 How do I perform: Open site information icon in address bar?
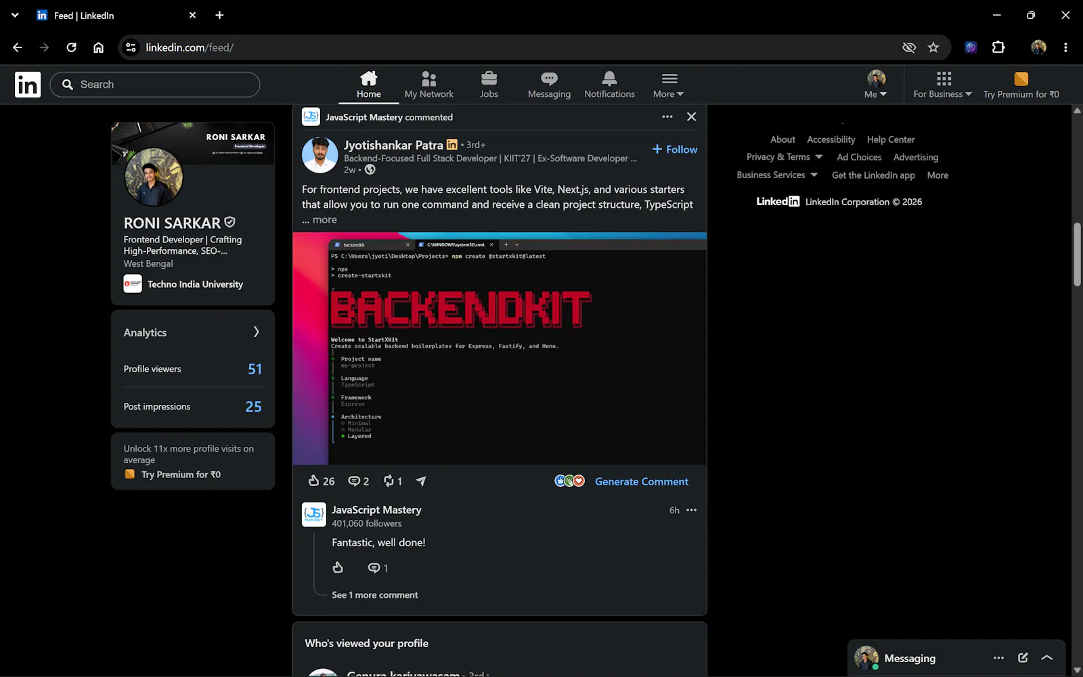131,47
